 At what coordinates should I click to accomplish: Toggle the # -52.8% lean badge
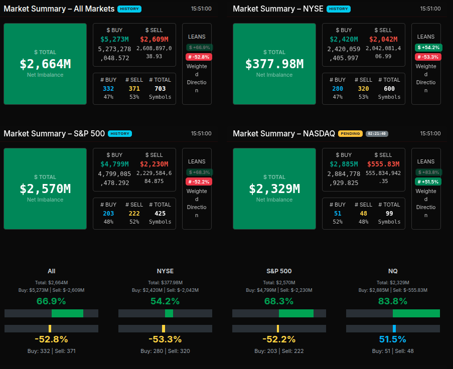(199, 57)
